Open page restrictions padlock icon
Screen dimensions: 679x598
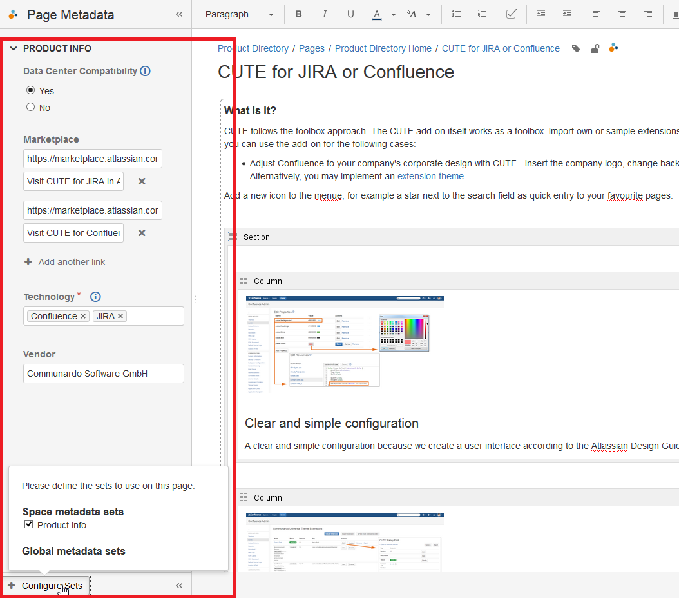tap(595, 48)
